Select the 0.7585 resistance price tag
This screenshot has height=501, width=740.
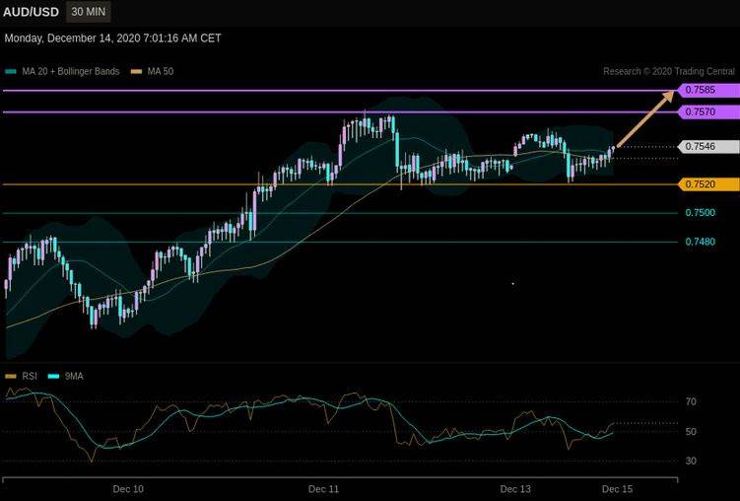click(708, 90)
